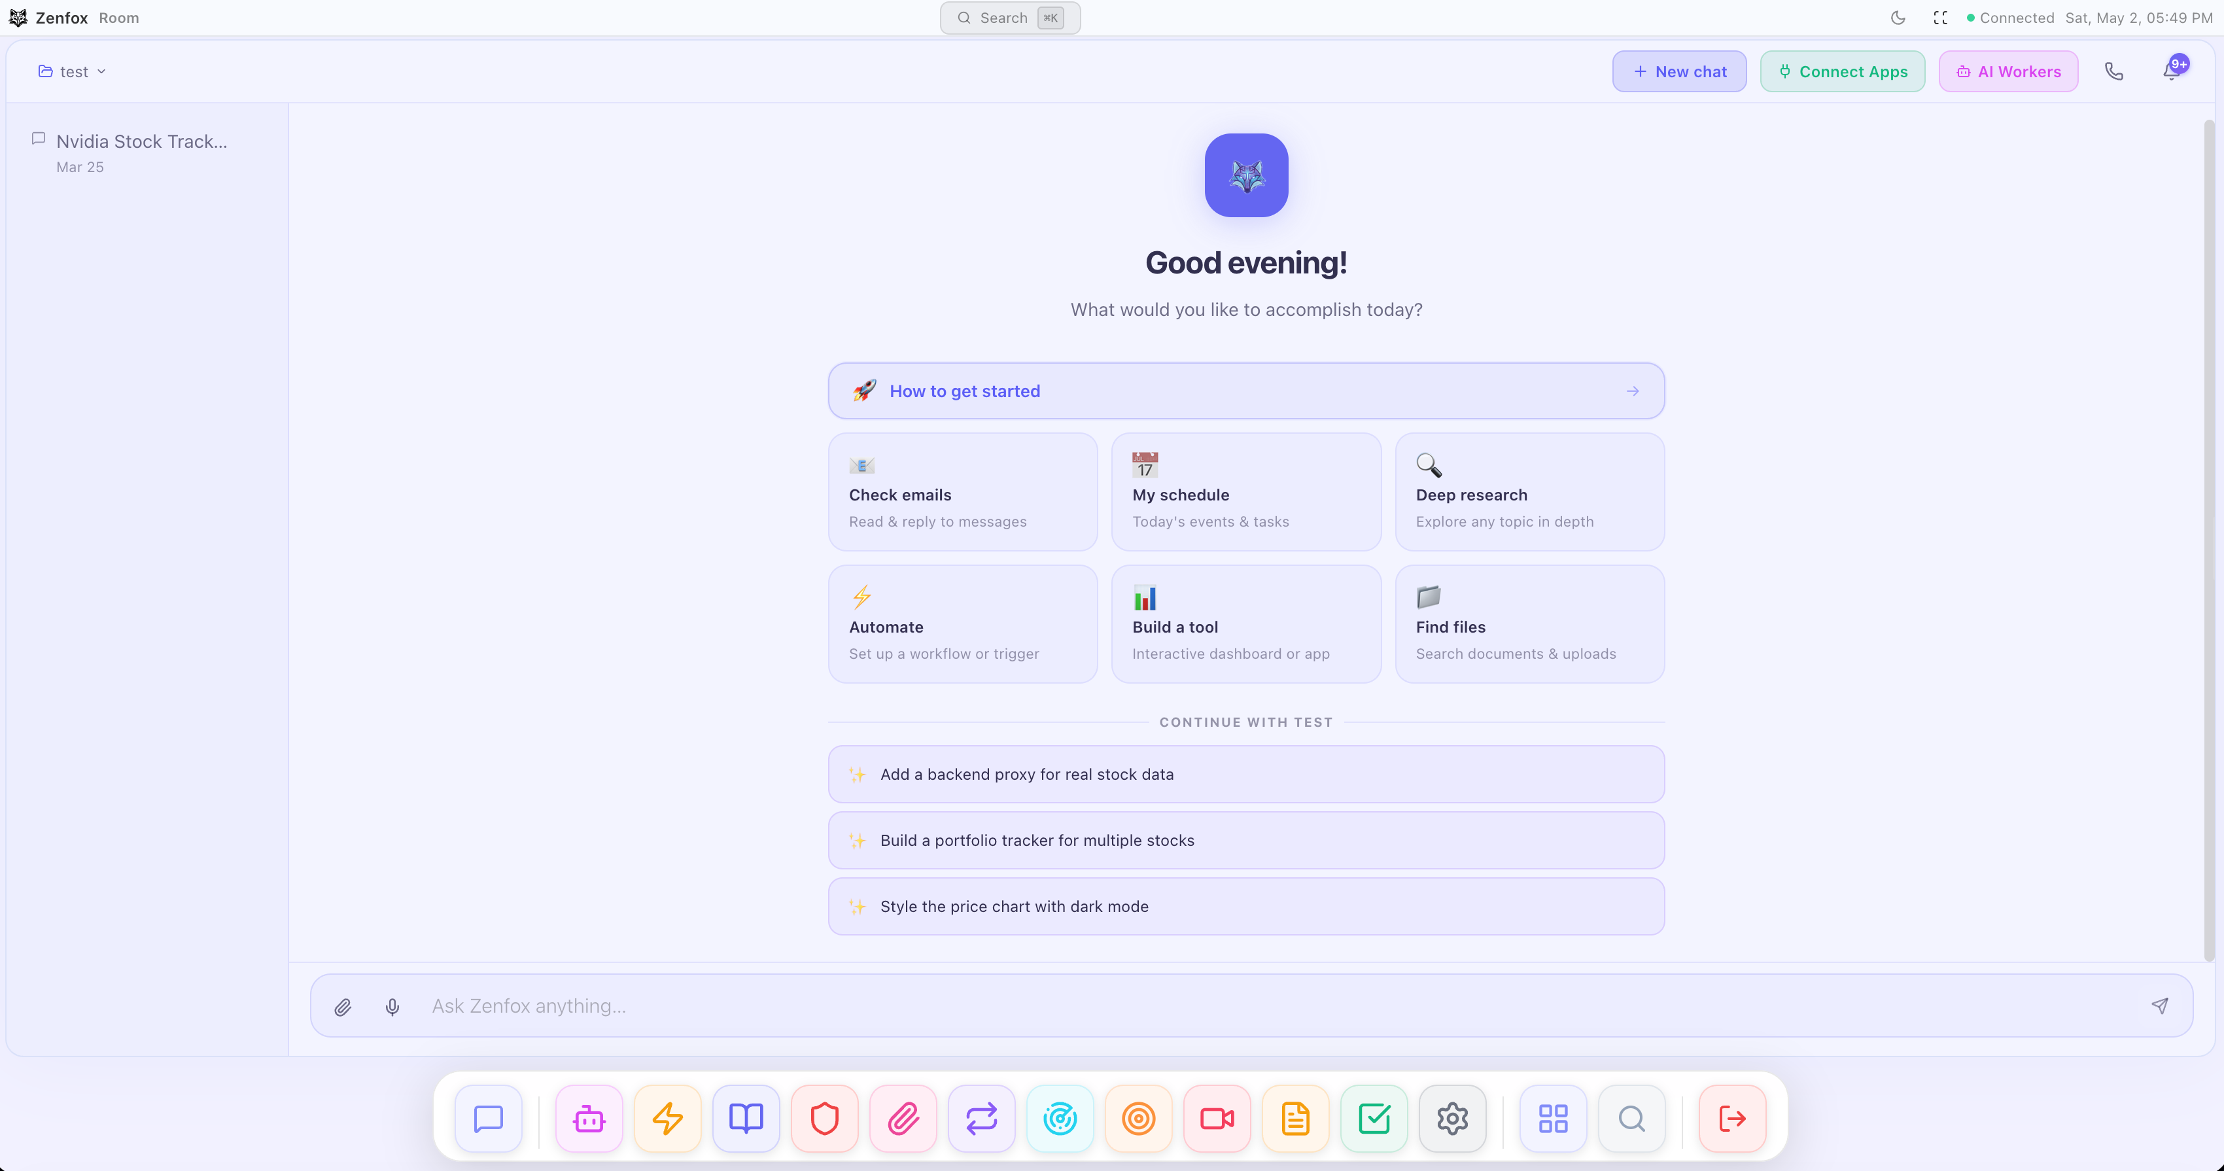2224x1171 pixels.
Task: Start voice input with the microphone icon
Action: tap(392, 1006)
